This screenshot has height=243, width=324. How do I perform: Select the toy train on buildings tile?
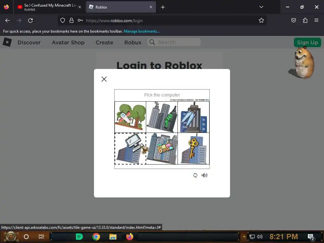tap(162, 149)
